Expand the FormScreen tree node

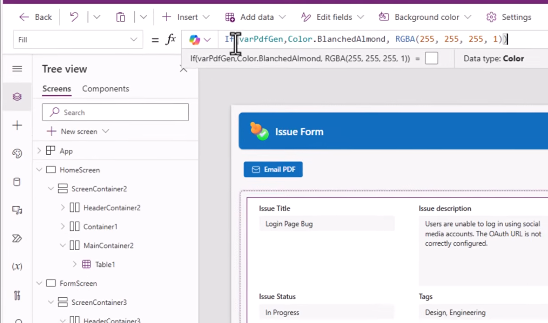[39, 283]
